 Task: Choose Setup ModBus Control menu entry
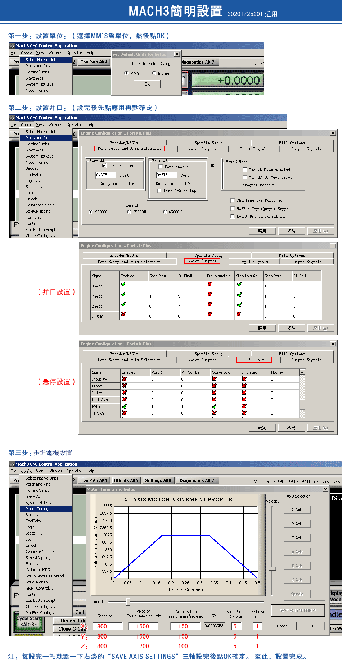click(x=45, y=576)
